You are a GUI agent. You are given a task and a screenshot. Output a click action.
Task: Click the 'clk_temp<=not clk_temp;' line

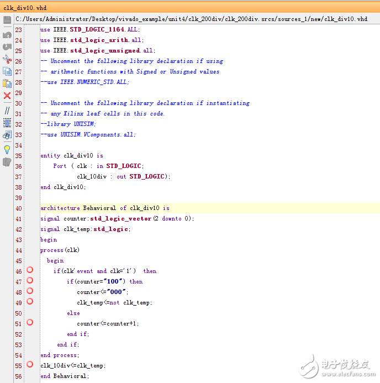click(114, 303)
